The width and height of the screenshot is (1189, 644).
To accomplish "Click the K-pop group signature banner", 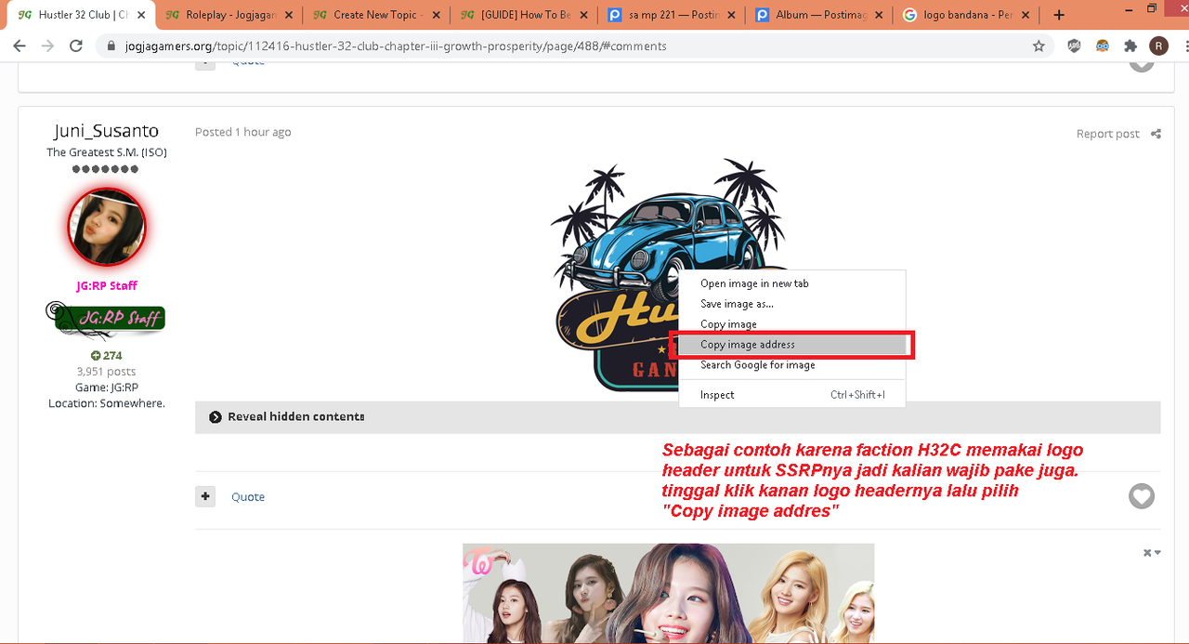I will pyautogui.click(x=669, y=593).
